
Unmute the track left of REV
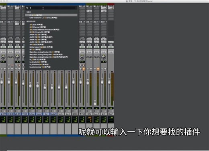(x=84, y=69)
